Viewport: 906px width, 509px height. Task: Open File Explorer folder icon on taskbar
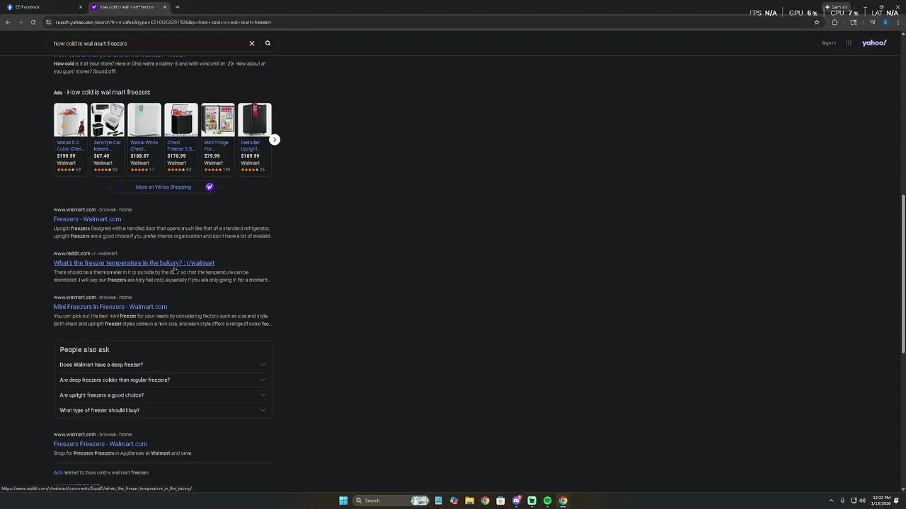pyautogui.click(x=469, y=501)
